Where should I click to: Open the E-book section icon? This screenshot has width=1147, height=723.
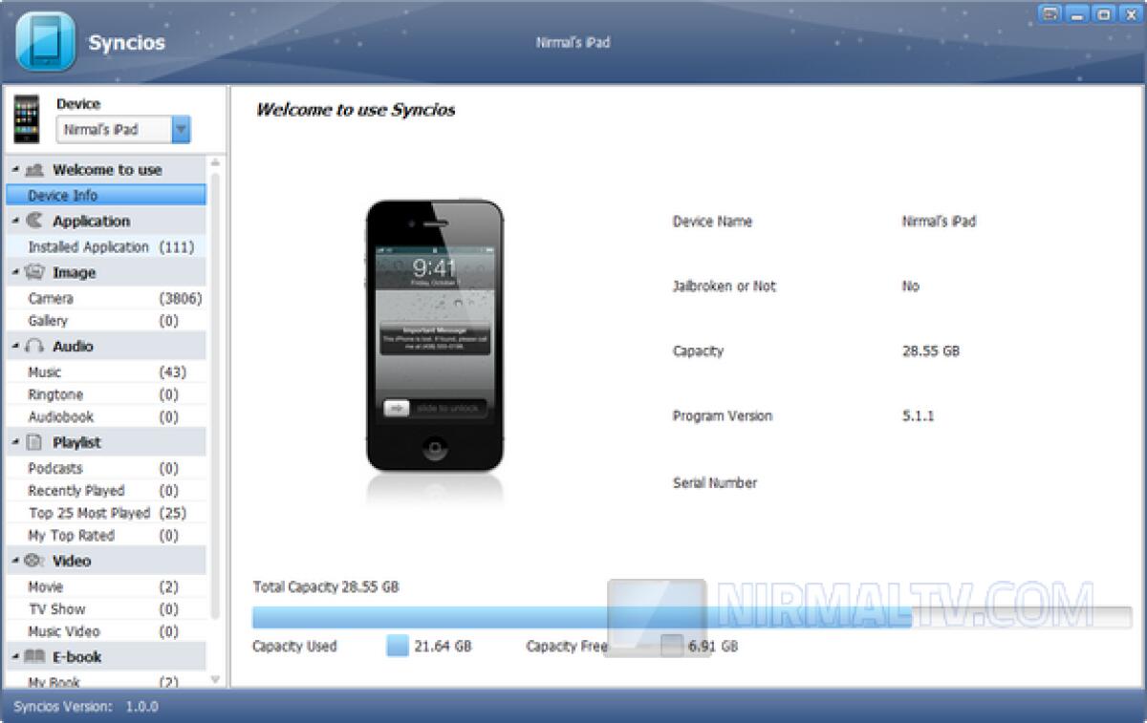coord(35,657)
